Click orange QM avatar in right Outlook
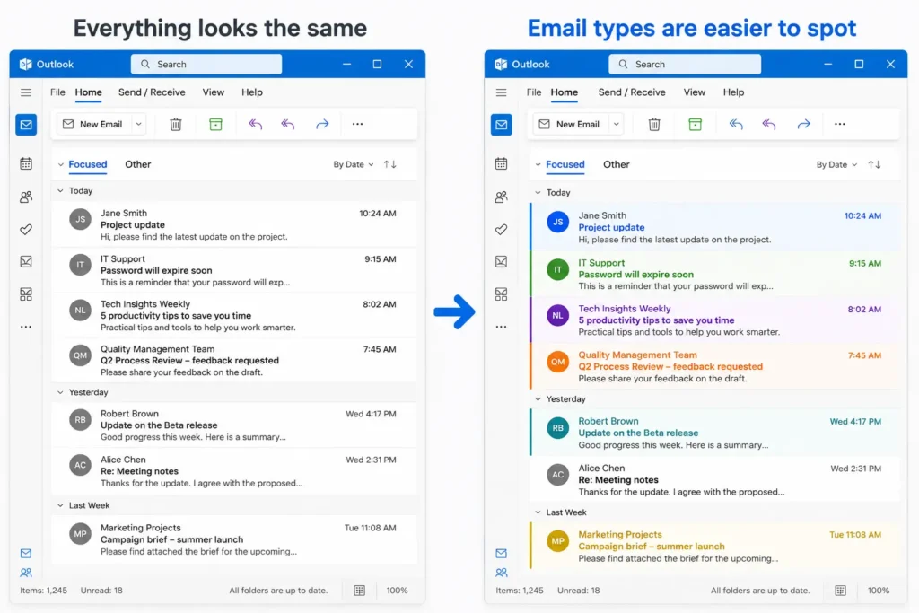Viewport: 919px width, 613px height. click(557, 362)
